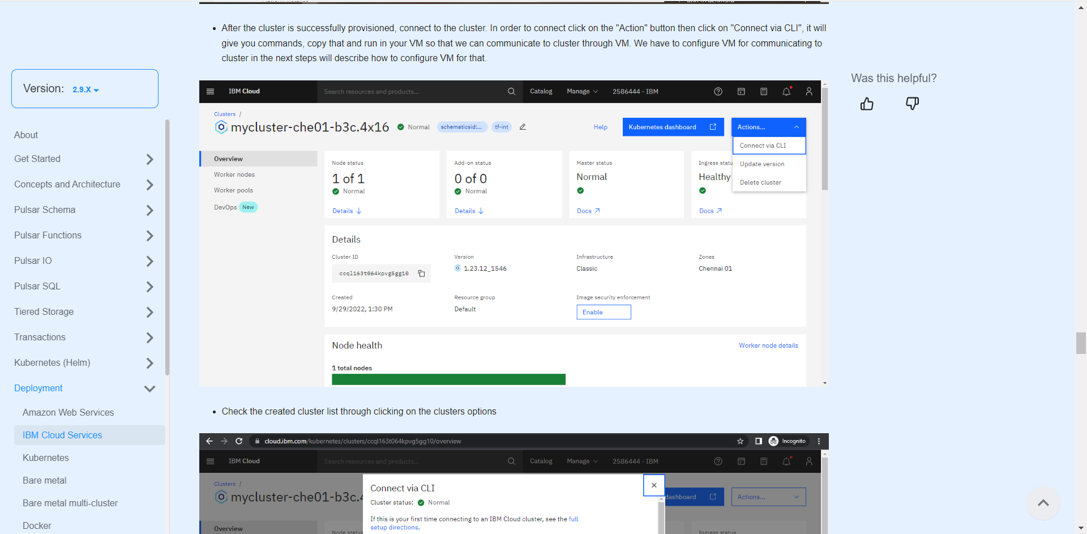Expand the Kubernetes (Helm) section
The height and width of the screenshot is (534, 1087).
149,363
